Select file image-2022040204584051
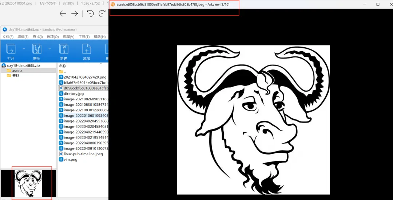 click(86, 127)
